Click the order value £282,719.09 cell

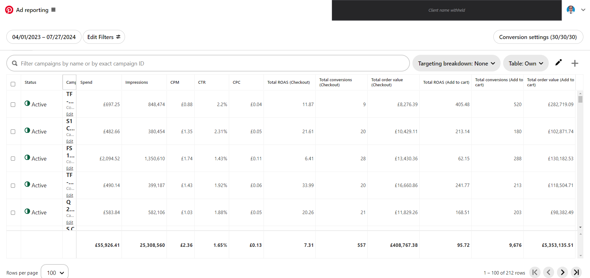(x=561, y=104)
